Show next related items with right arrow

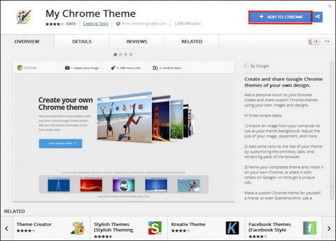click(329, 229)
